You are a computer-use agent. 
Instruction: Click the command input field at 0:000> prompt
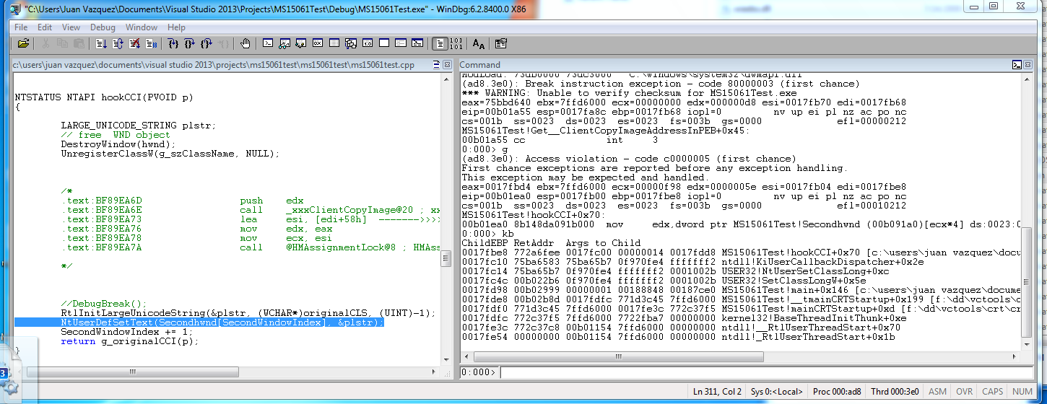(758, 372)
